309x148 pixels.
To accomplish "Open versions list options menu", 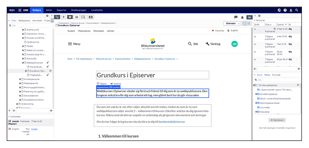I will [x=255, y=69].
